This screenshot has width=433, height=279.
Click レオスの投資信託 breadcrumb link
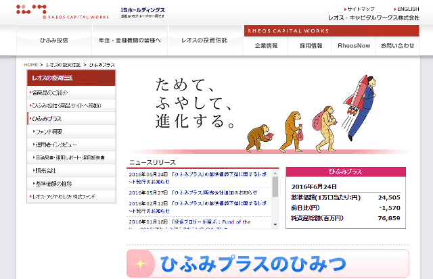pyautogui.click(x=63, y=65)
